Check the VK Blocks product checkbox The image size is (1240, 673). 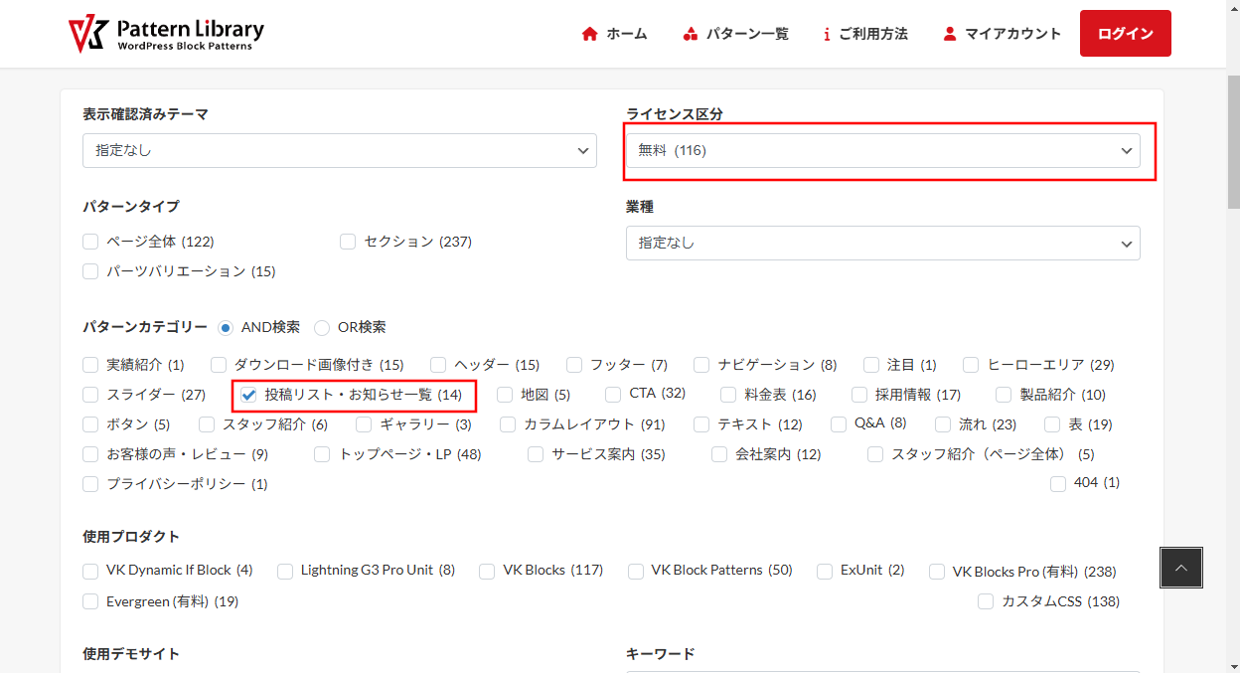[x=487, y=571]
